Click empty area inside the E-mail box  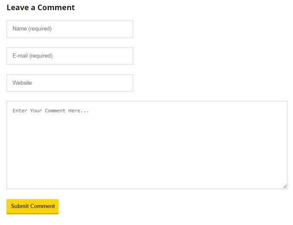pos(93,56)
